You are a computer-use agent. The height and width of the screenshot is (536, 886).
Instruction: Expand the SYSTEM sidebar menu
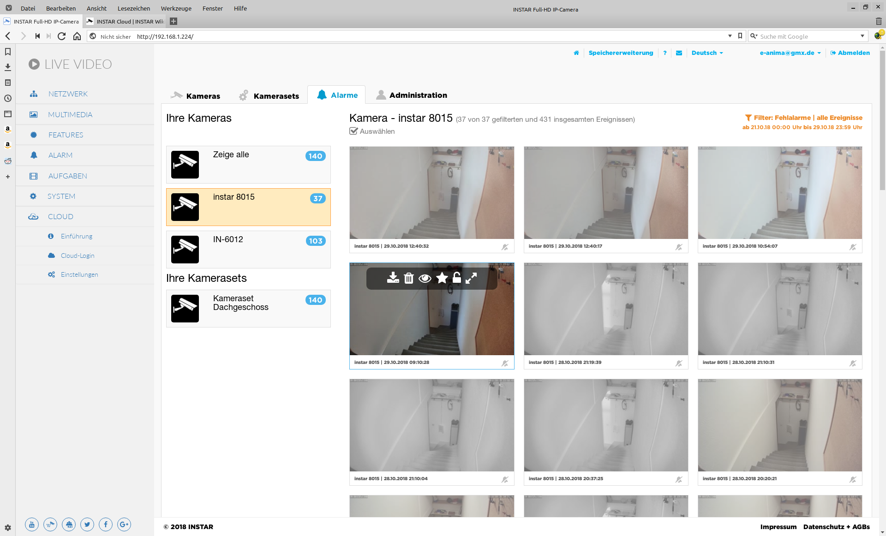pos(85,196)
